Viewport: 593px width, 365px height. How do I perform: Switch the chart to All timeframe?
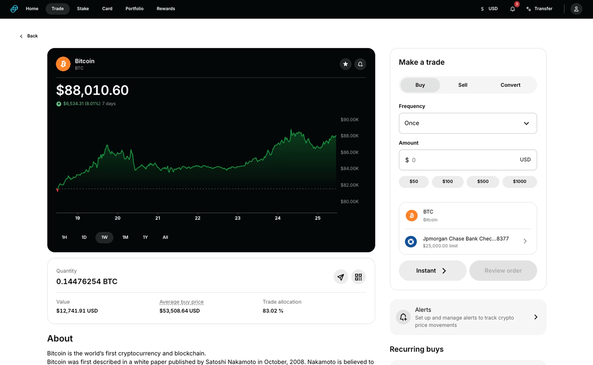[165, 237]
